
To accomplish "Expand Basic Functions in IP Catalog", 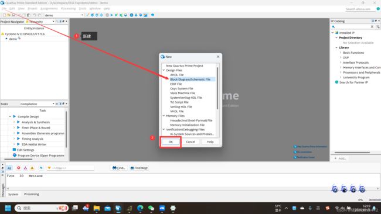I will tap(341, 53).
